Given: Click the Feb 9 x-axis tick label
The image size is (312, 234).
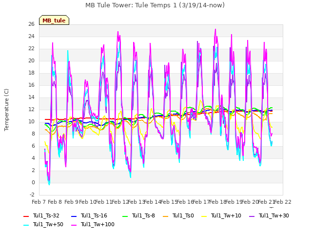Looking at the screenshot, I should [71, 202].
